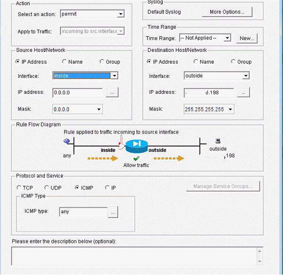Open the source Interface dropdown showing inside
Image resolution: width=283 pixels, height=275 pixels.
(85, 75)
